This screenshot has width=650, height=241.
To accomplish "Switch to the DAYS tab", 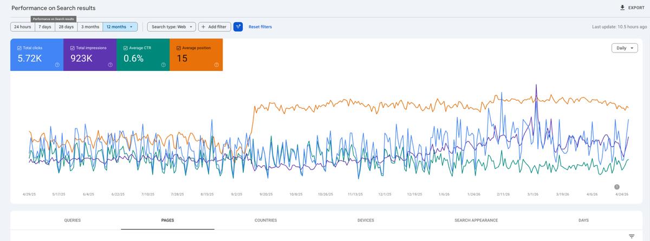I will pyautogui.click(x=583, y=220).
